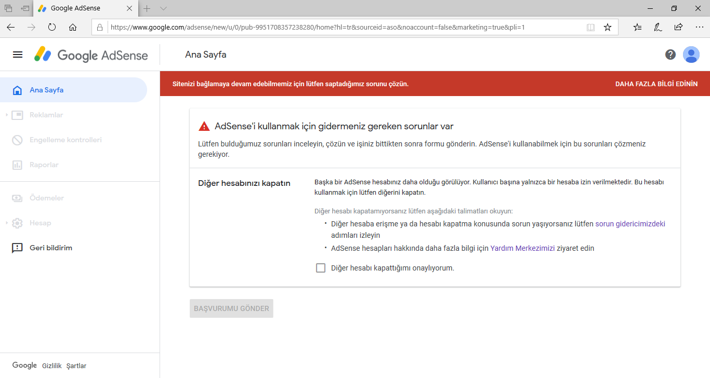Go to the browser home page

click(73, 28)
